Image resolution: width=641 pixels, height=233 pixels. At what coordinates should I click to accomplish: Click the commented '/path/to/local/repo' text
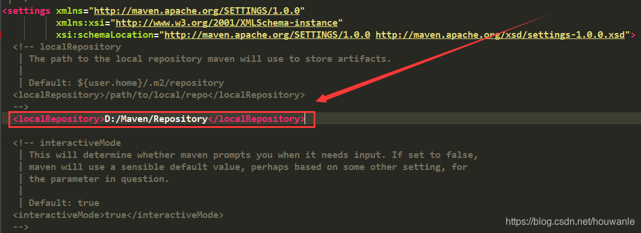(x=156, y=95)
